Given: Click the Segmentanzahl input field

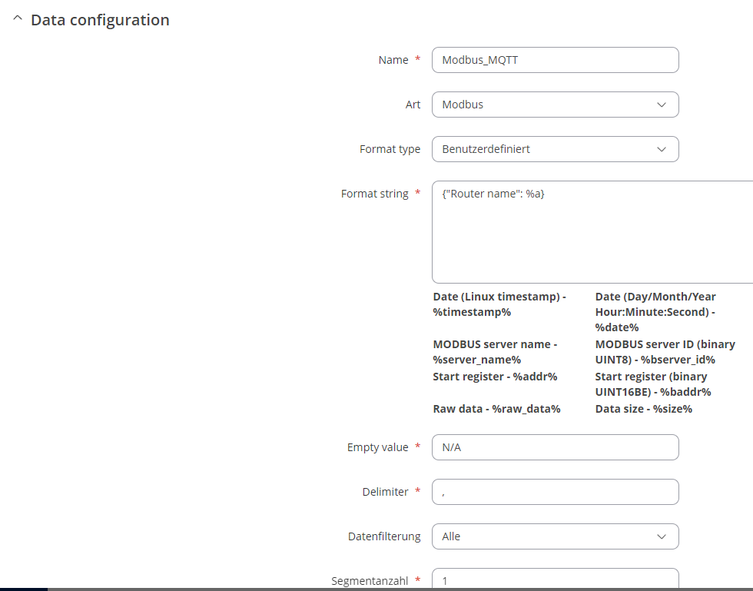Looking at the screenshot, I should (555, 579).
